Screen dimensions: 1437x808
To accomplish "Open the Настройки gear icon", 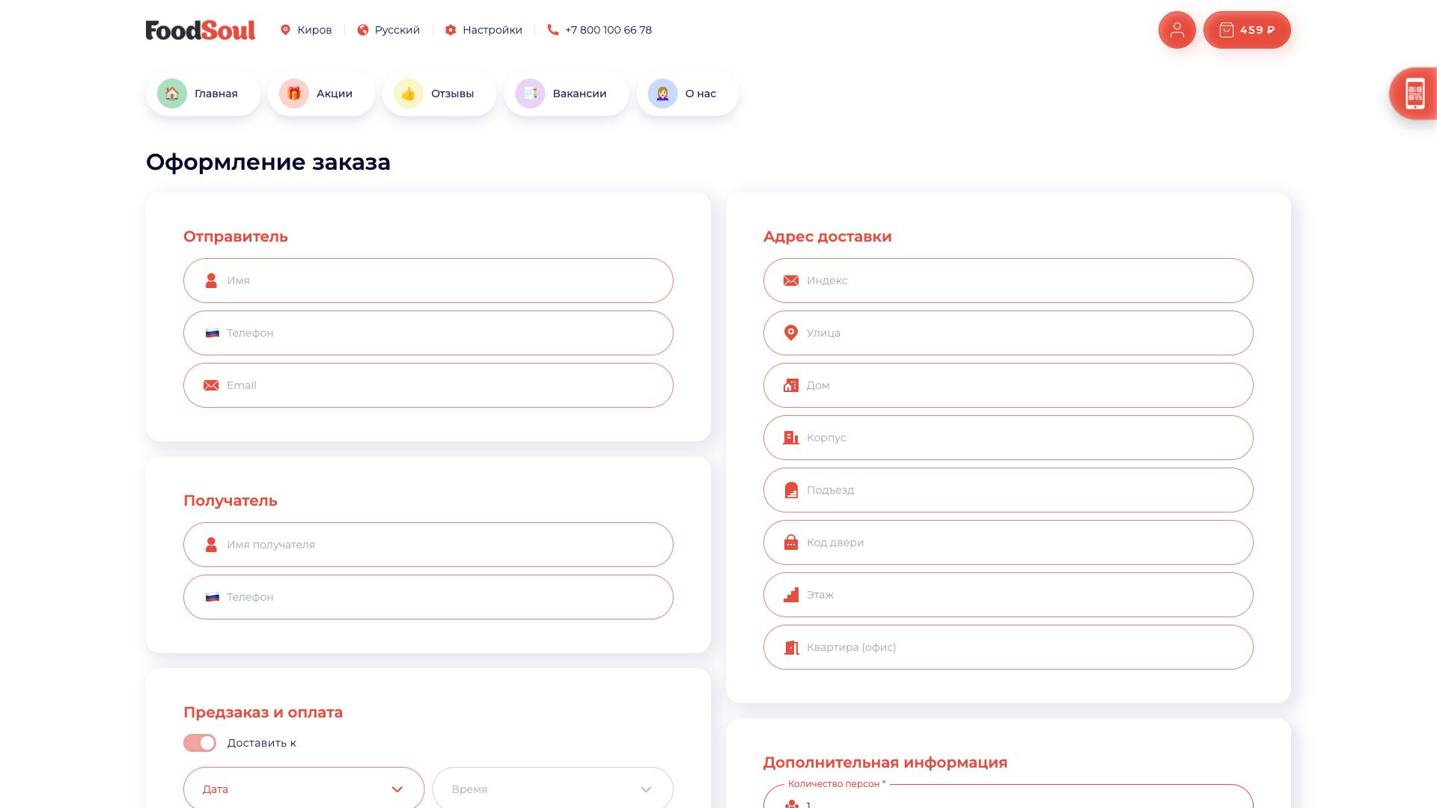I will 451,30.
